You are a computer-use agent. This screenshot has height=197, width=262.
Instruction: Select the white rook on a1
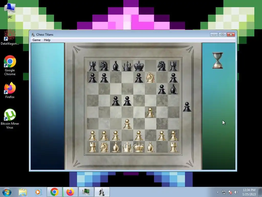click(93, 147)
